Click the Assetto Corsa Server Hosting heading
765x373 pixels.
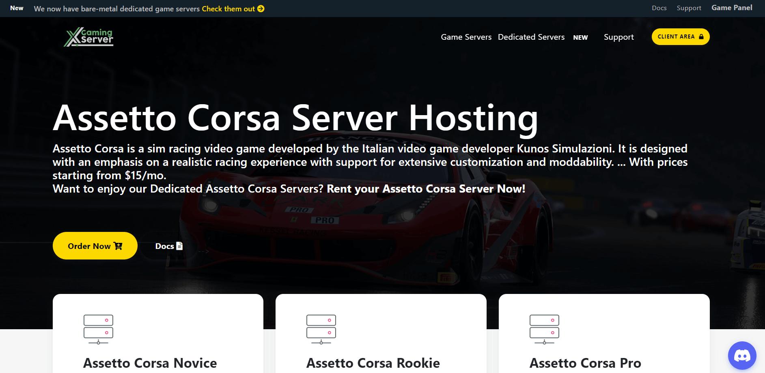tap(295, 118)
